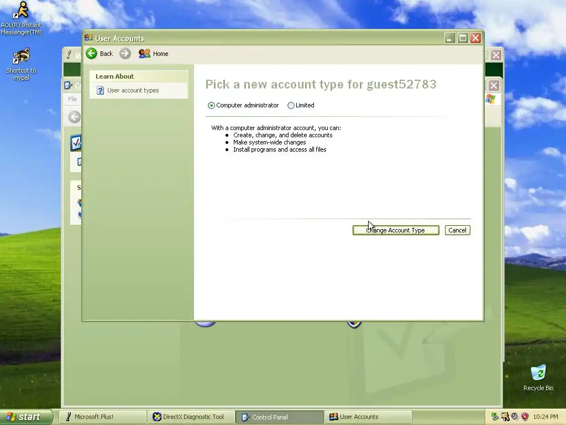This screenshot has width=566, height=425.
Task: Close the Control Panel window behind
Action: point(494,86)
